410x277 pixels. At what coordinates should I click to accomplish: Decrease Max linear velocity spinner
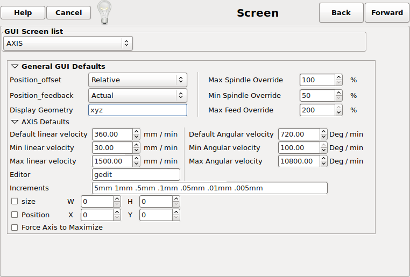click(x=136, y=164)
